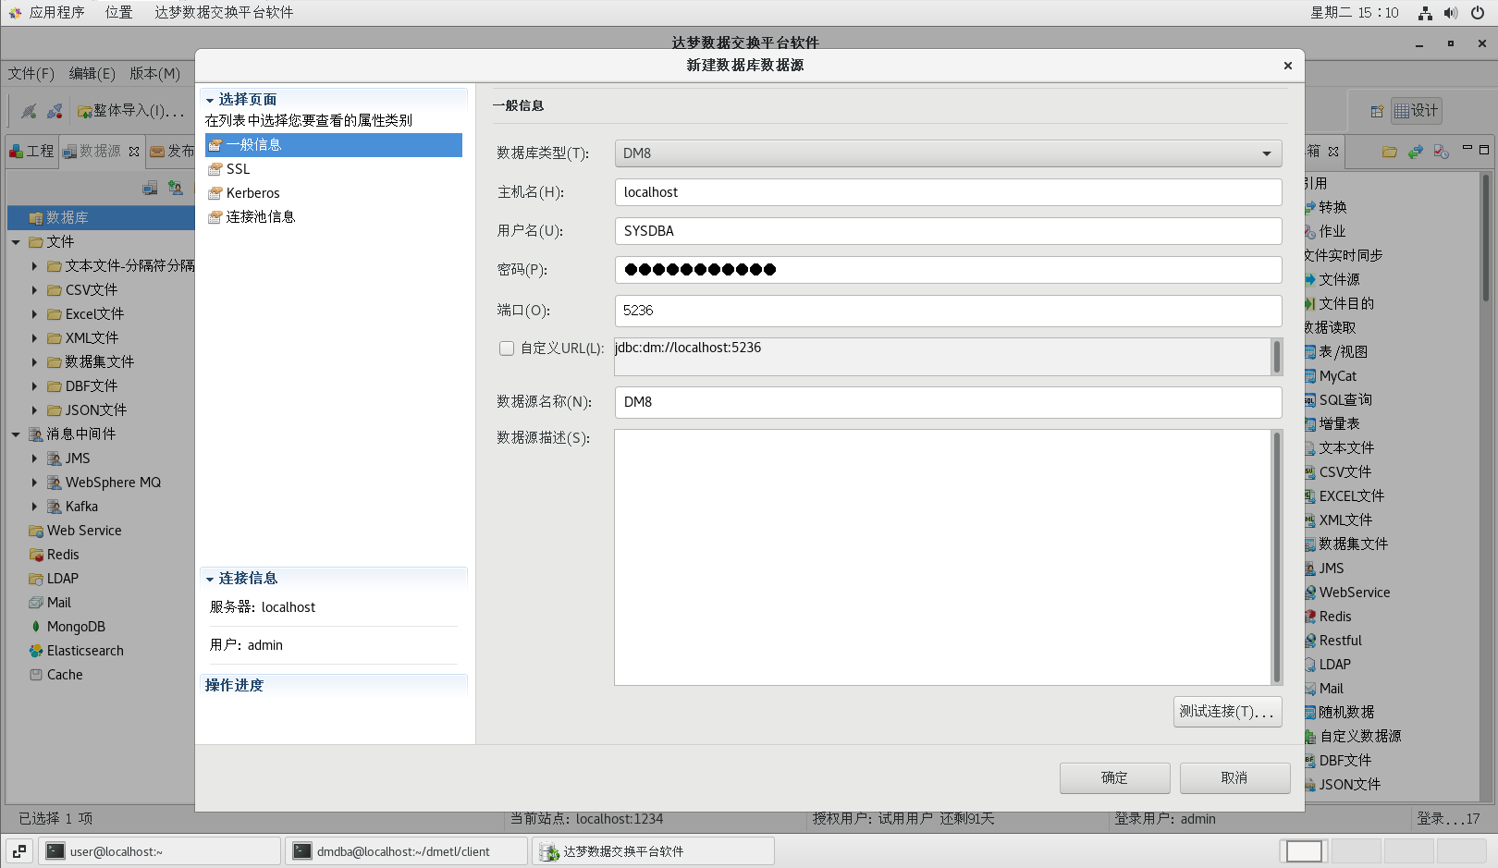1498x868 pixels.
Task: Switch to user@localhost terminal in taskbar
Action: click(160, 851)
